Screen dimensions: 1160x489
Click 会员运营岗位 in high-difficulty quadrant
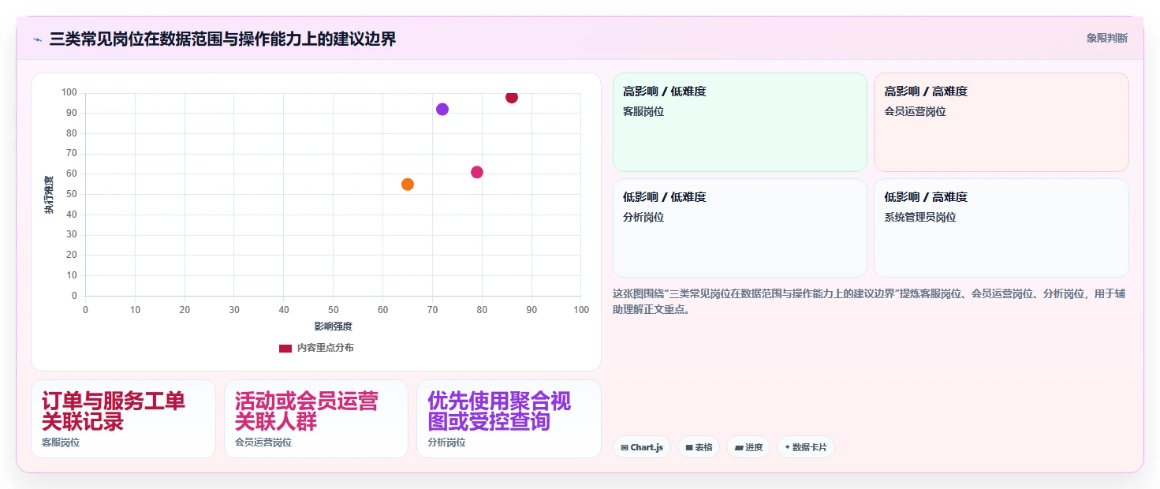point(915,111)
